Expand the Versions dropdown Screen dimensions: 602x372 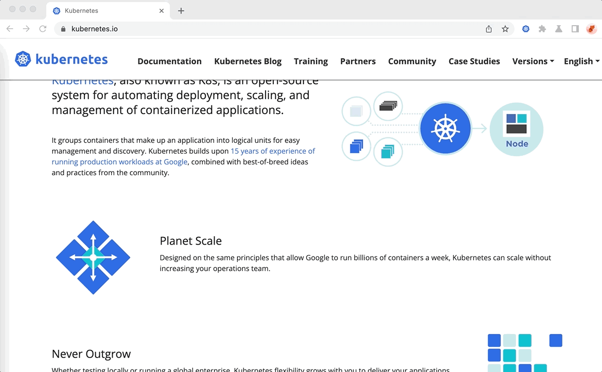[533, 61]
